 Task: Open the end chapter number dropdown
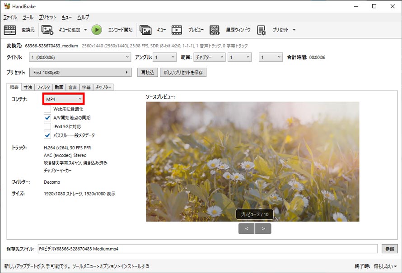point(271,57)
